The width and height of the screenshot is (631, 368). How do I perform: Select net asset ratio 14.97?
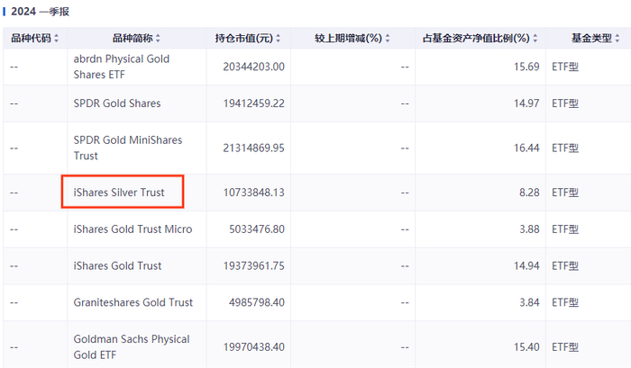point(526,103)
